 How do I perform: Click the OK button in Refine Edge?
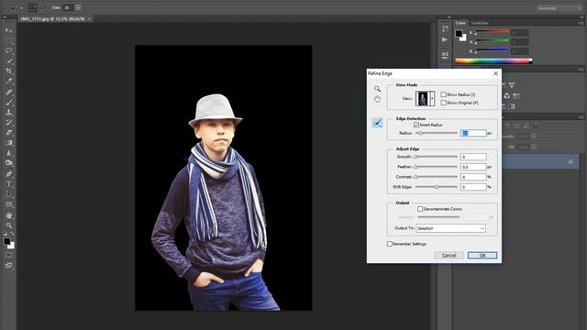point(482,255)
